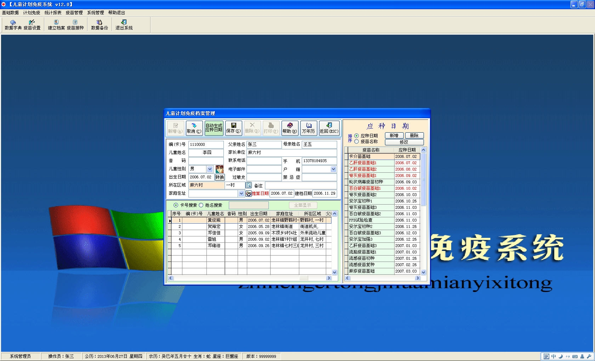Click the 父亲姓名 field containing 张三
The width and height of the screenshot is (595, 361).
(264, 144)
